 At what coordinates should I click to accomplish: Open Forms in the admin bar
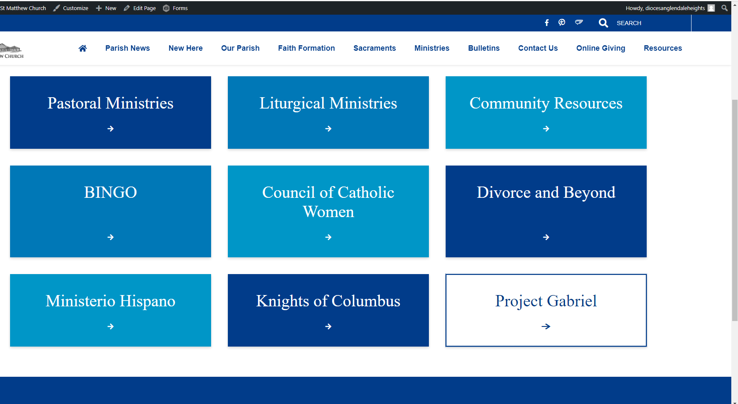(x=175, y=8)
